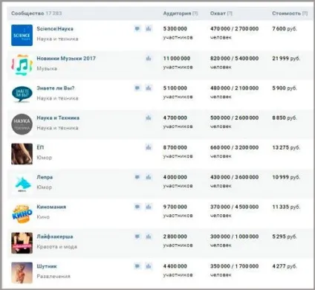Open Лепра unicorn avatar
315x290 pixels.
click(x=22, y=184)
